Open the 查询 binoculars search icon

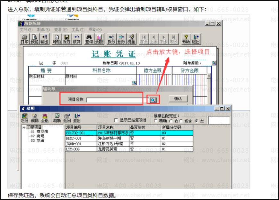point(89,39)
